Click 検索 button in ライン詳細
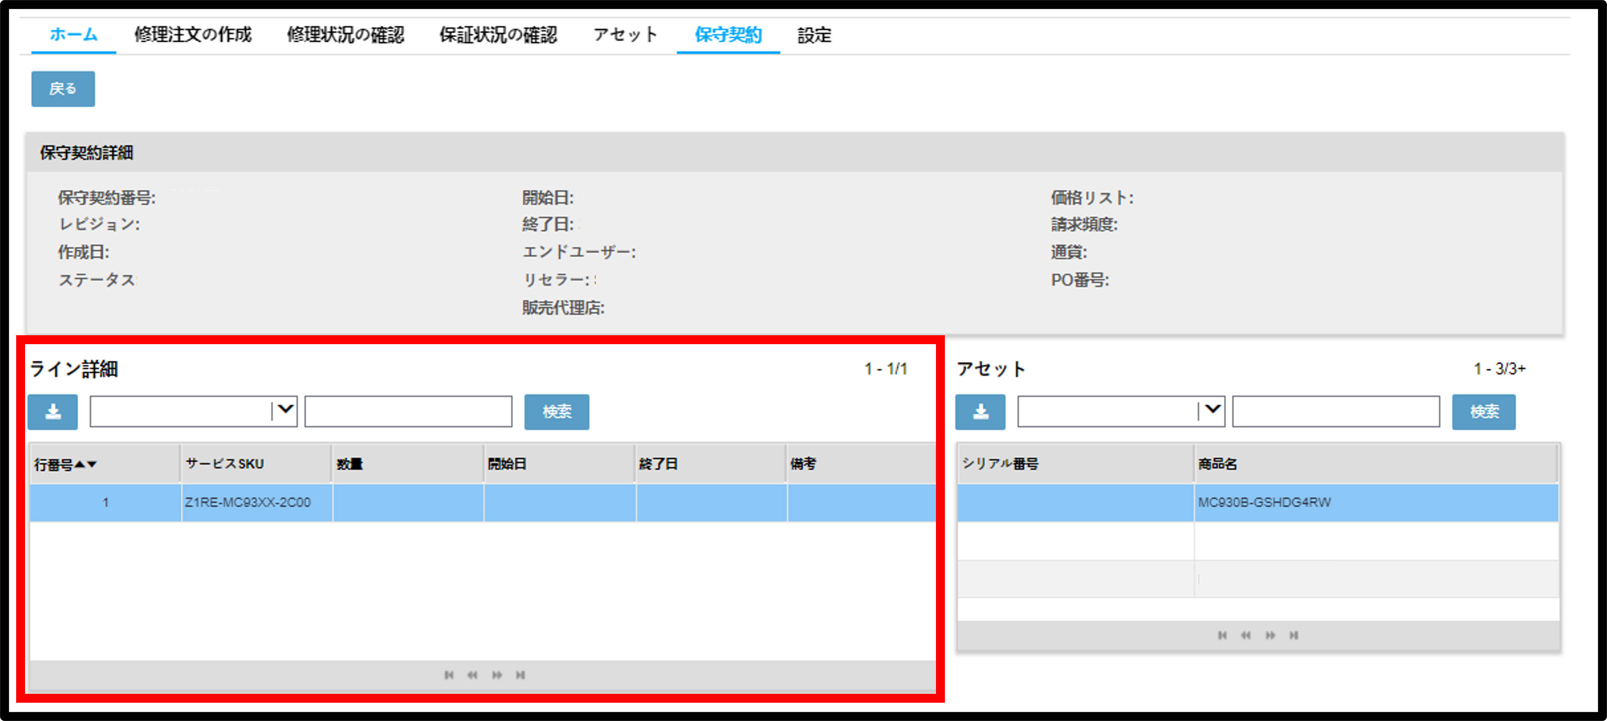The height and width of the screenshot is (721, 1607). 557,411
